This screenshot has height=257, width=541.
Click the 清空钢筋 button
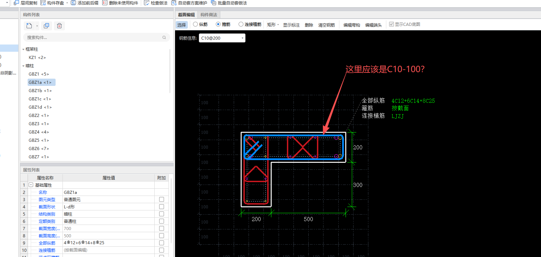327,25
